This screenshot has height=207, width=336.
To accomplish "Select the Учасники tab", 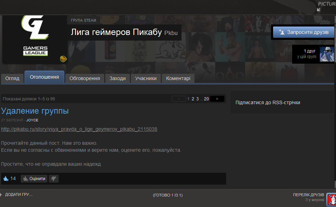I will 146,78.
